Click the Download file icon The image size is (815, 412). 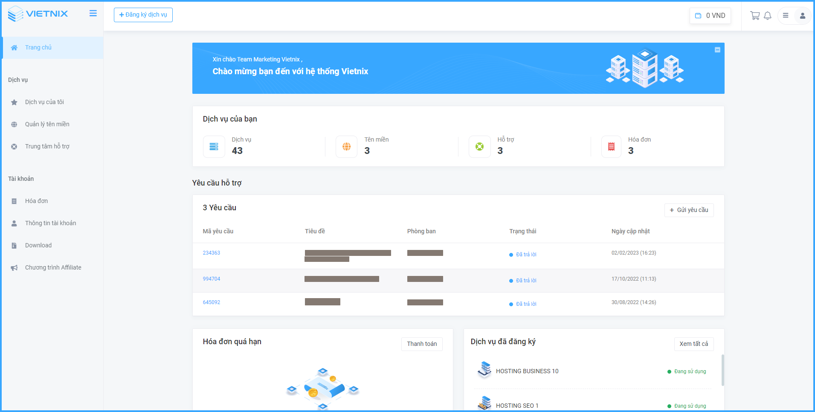pos(14,246)
